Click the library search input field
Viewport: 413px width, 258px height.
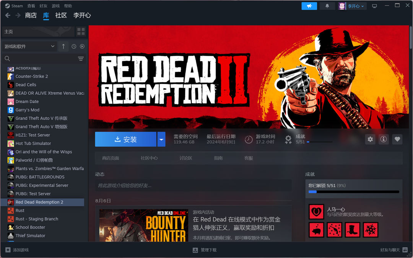[44, 58]
